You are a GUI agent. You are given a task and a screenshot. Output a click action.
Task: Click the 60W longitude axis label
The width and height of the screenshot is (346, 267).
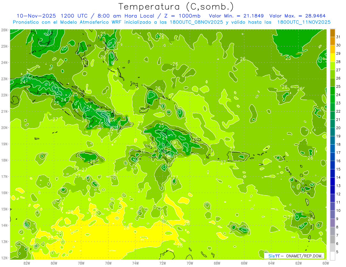pyautogui.click(x=326, y=263)
